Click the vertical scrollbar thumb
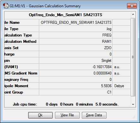 click(133, 57)
